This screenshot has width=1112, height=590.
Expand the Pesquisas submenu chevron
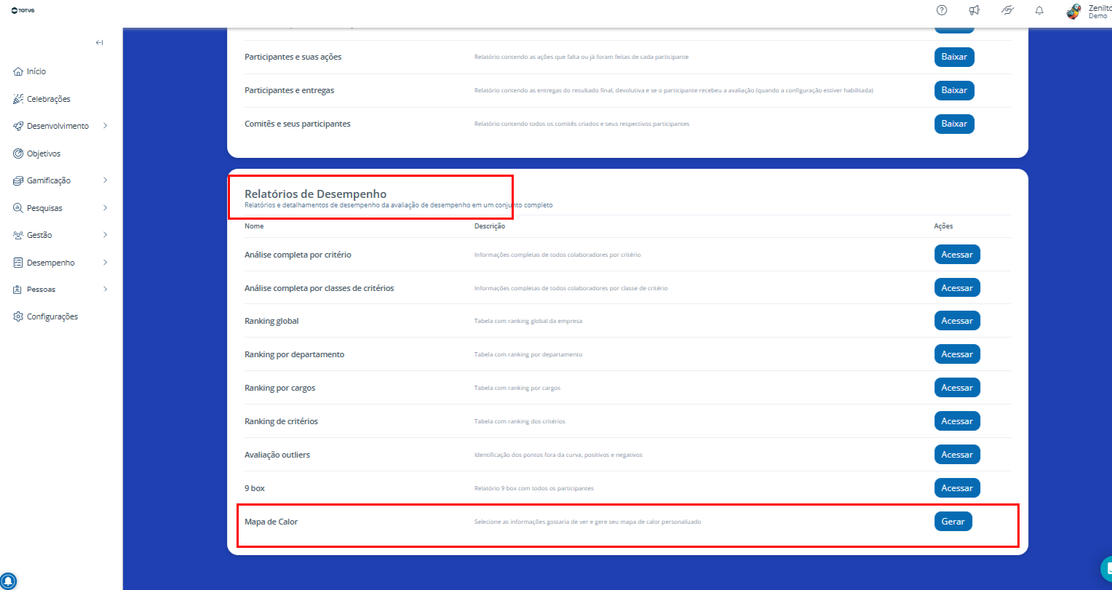point(106,208)
